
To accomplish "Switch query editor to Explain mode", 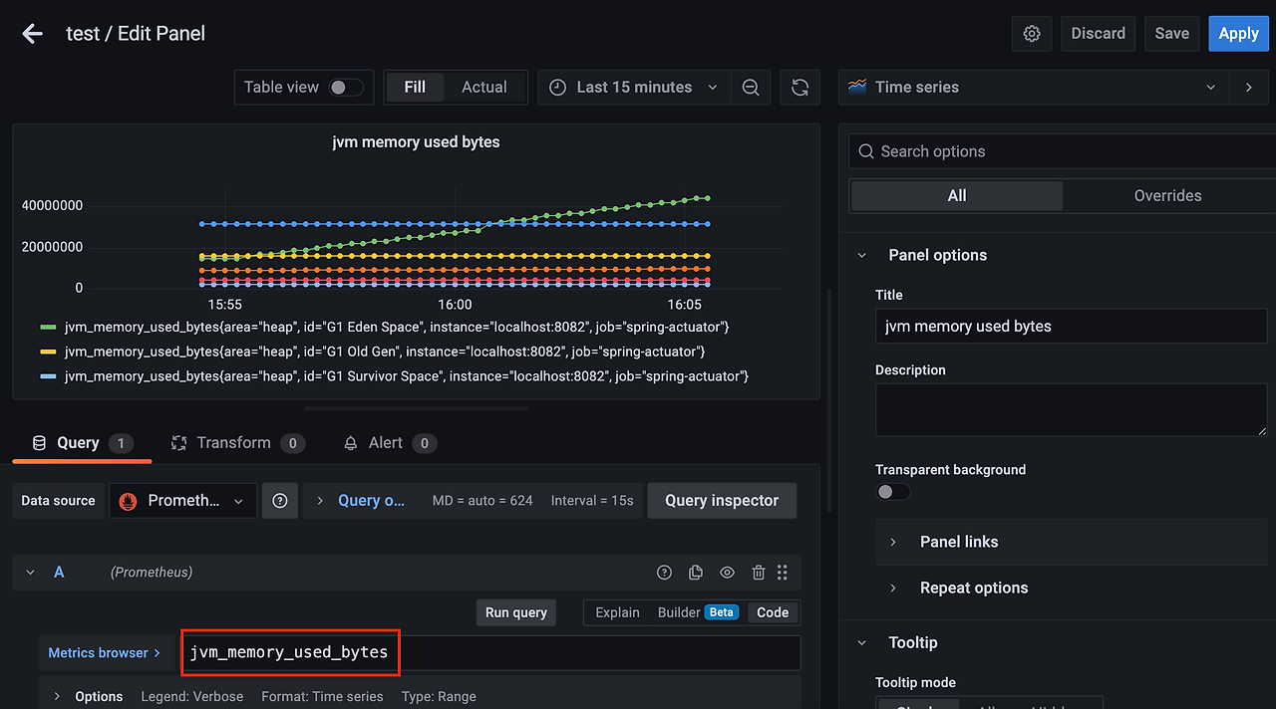I will click(x=617, y=612).
